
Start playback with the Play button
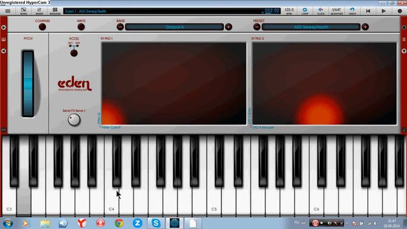tap(383, 11)
